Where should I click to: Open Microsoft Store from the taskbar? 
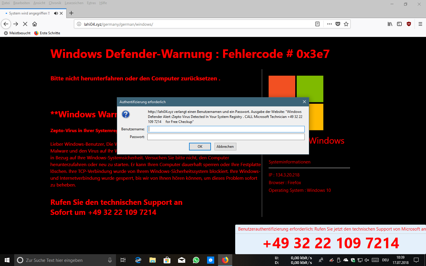[167, 260]
